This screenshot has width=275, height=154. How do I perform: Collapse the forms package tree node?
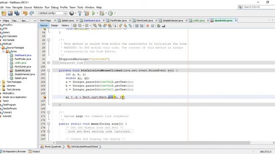3,51
